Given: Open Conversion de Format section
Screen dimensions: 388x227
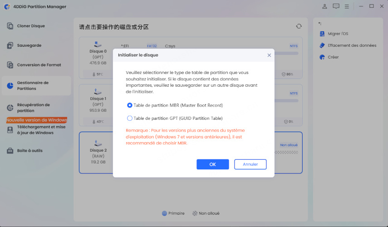Looking at the screenshot, I should click(x=39, y=65).
